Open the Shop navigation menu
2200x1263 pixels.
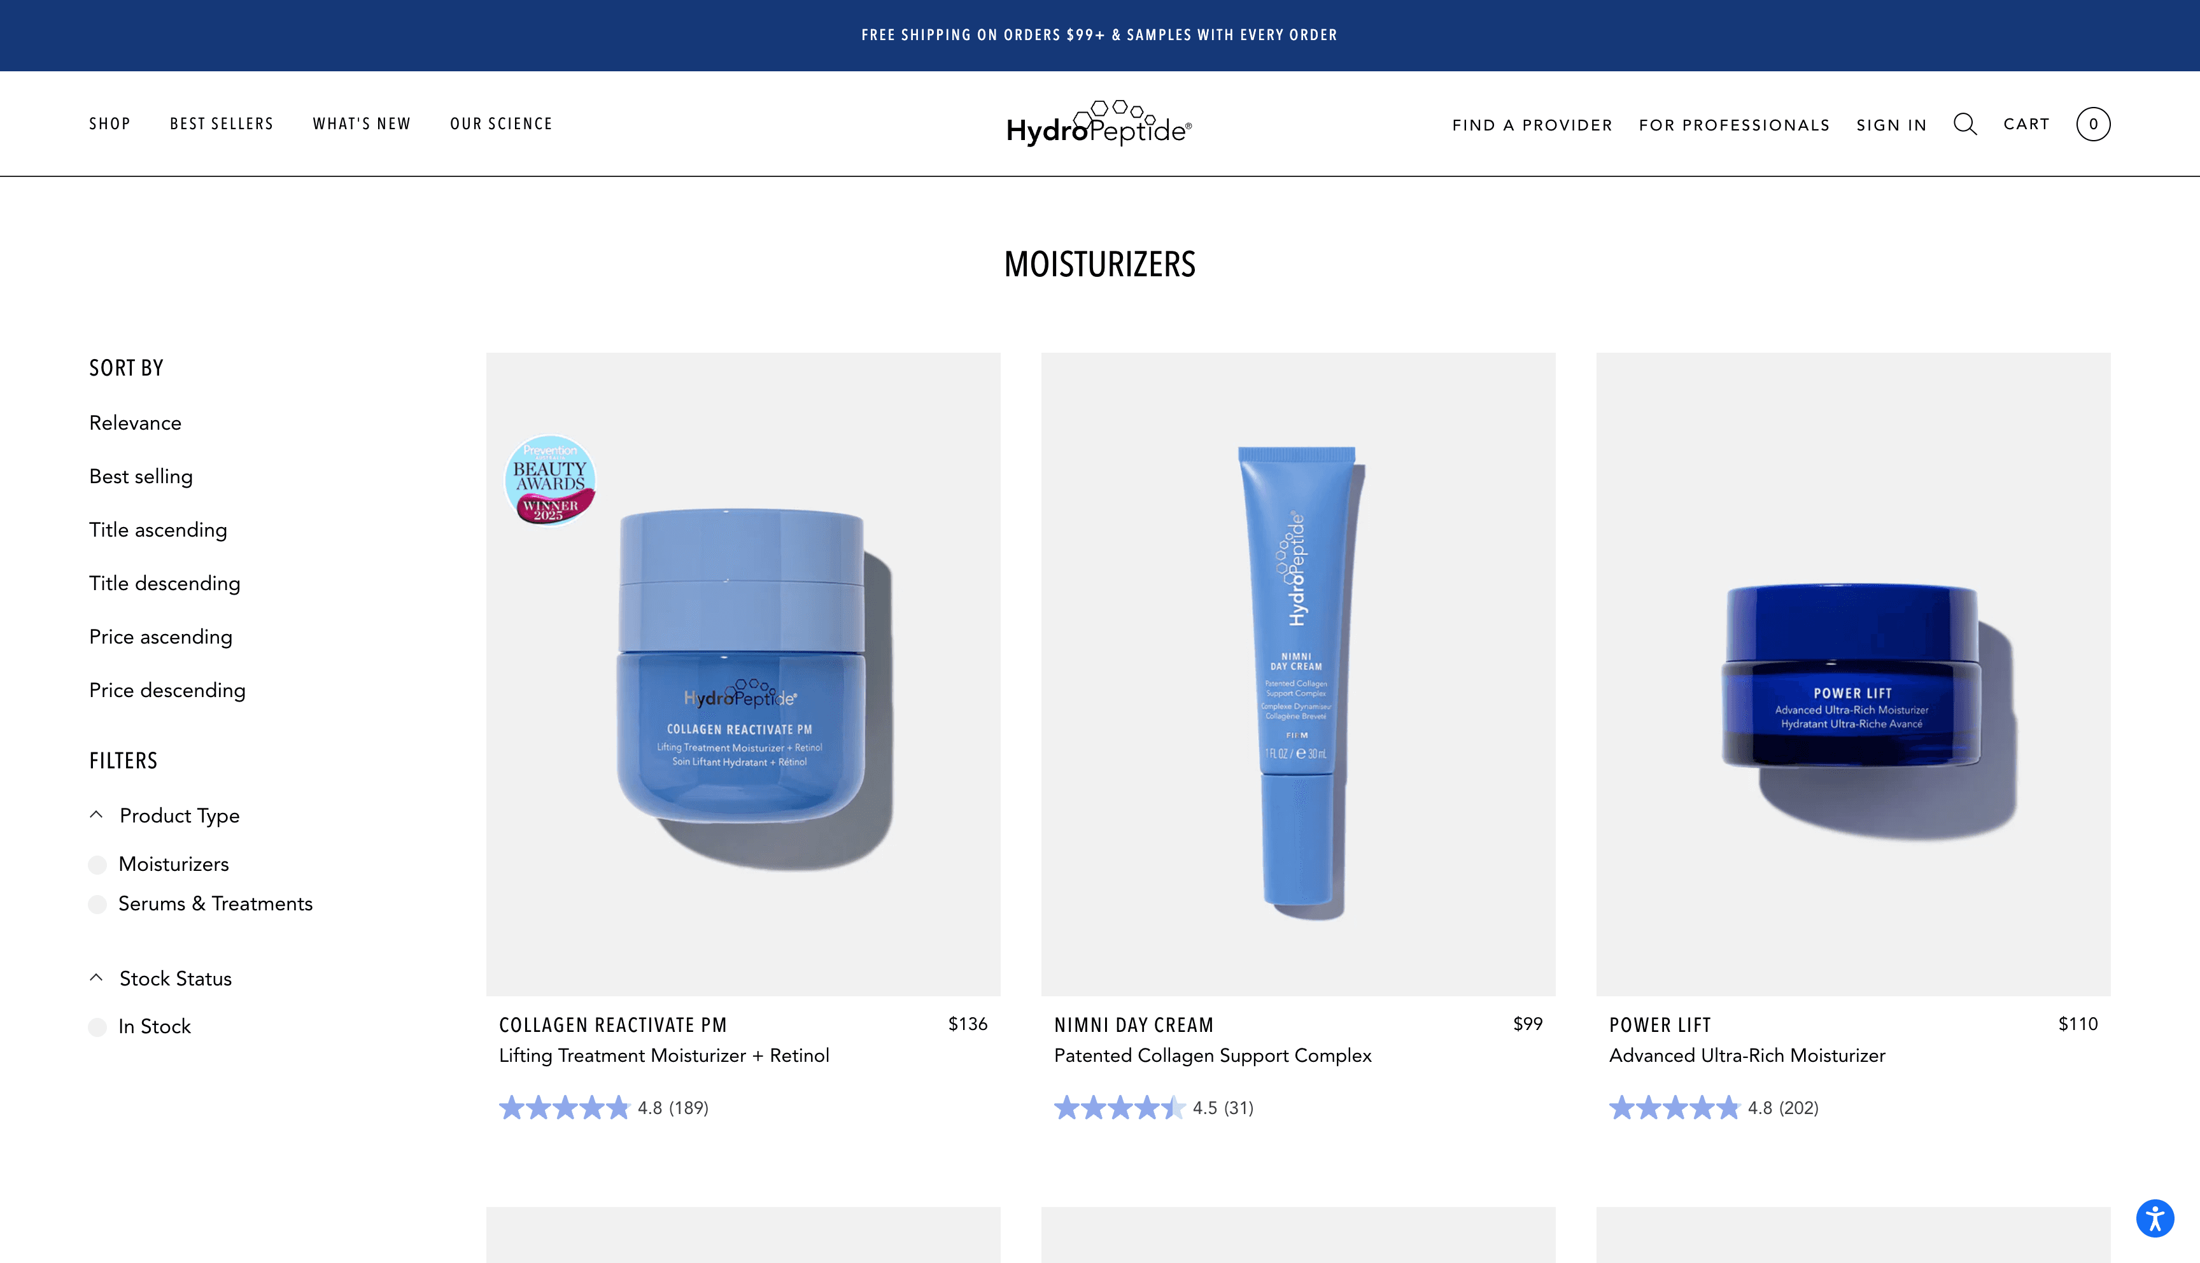click(x=110, y=124)
